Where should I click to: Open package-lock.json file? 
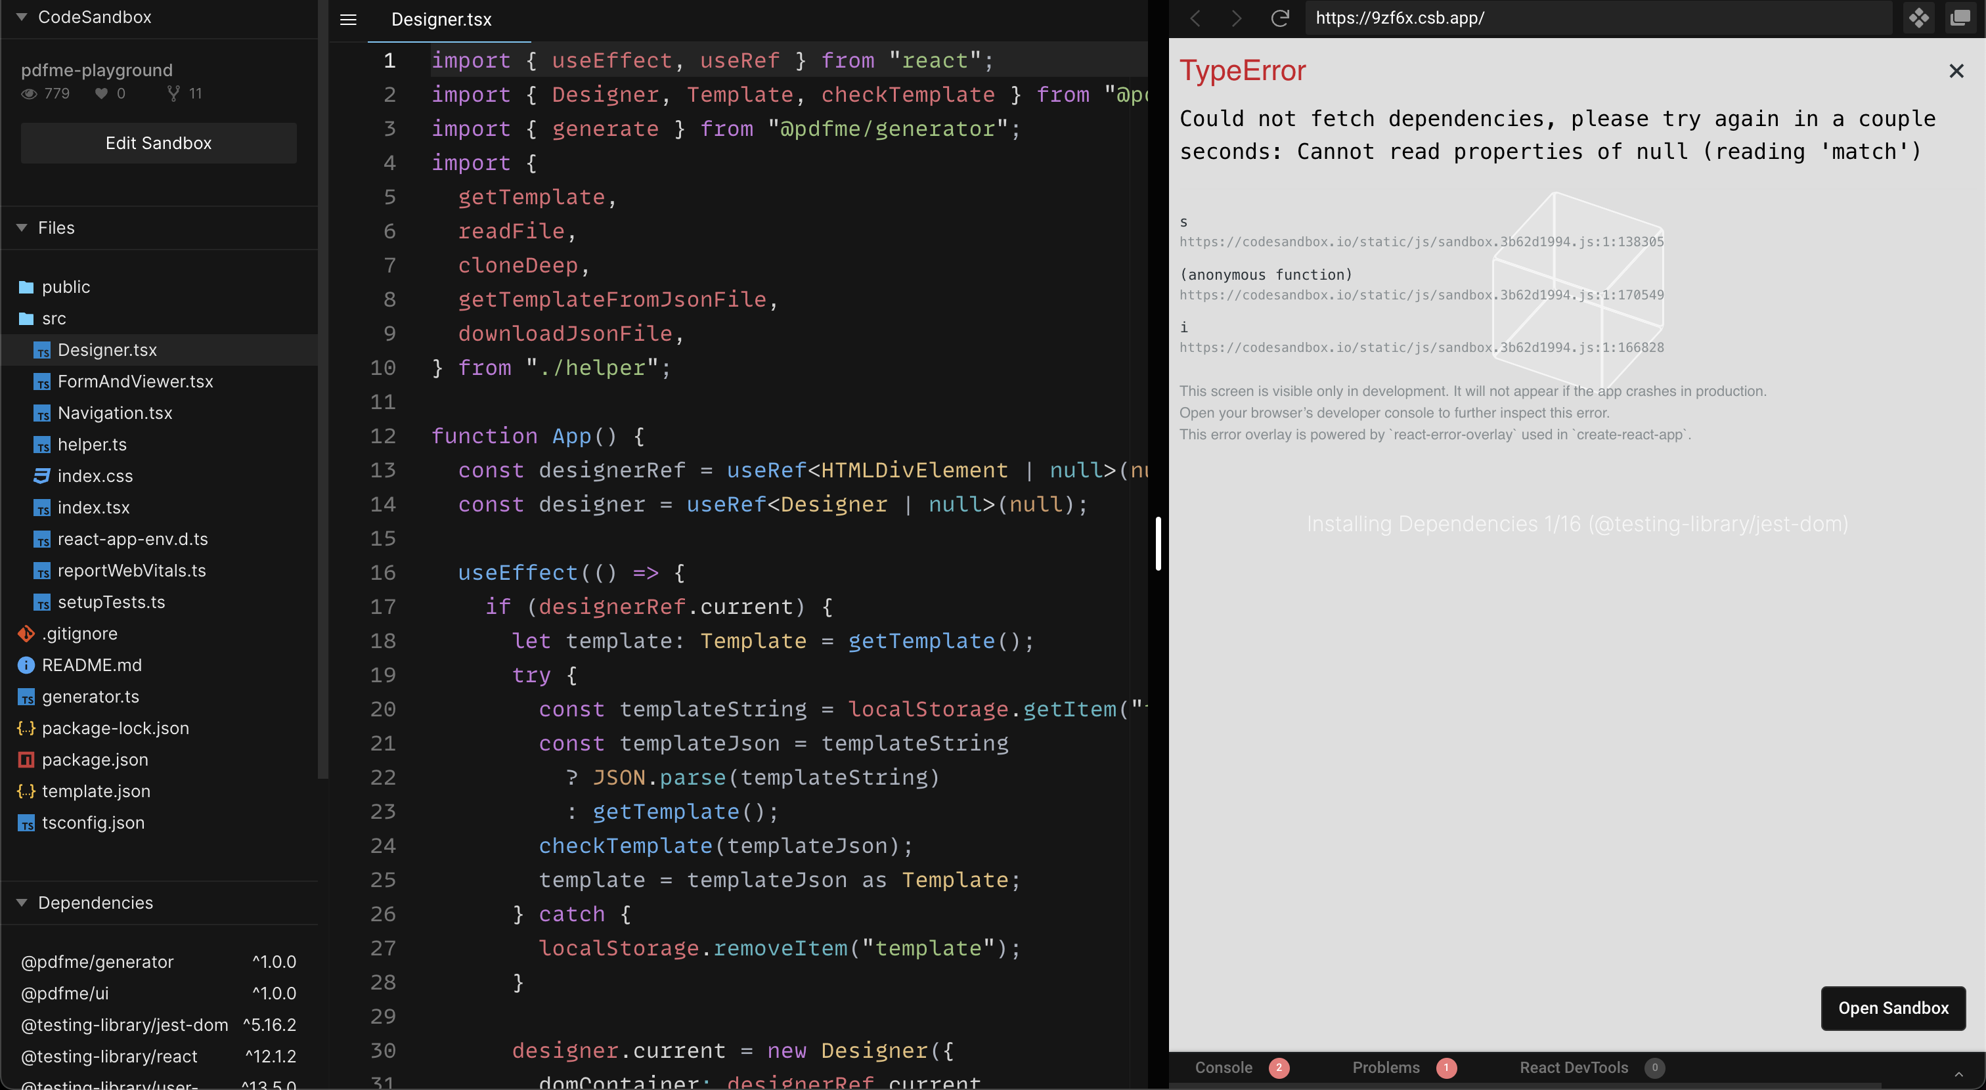coord(159,728)
